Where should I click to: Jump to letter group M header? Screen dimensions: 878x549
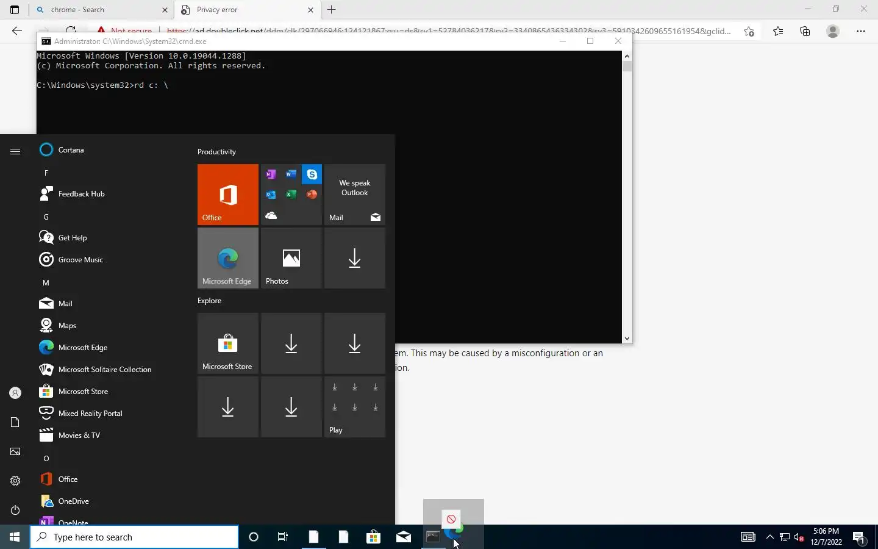pyautogui.click(x=46, y=283)
